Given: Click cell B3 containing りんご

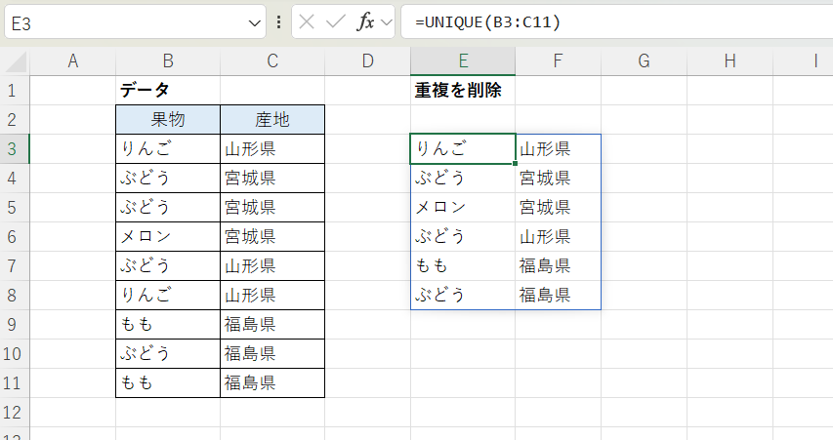Looking at the screenshot, I should pyautogui.click(x=168, y=148).
